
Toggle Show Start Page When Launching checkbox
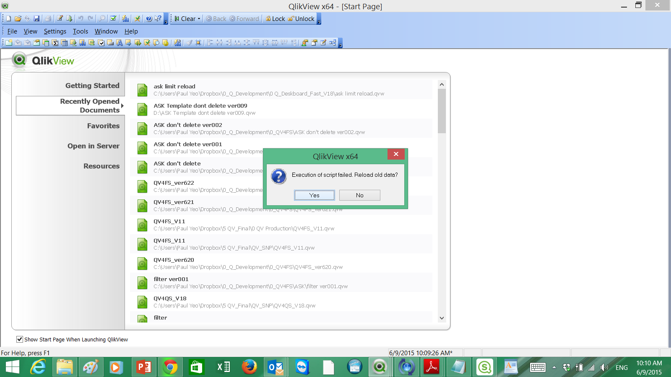click(19, 339)
